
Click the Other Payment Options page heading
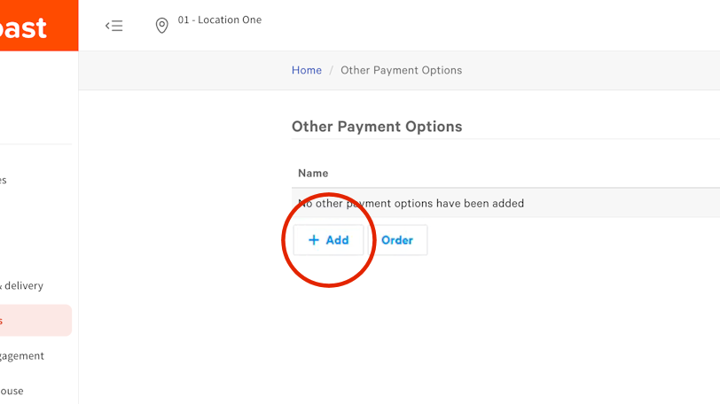(377, 127)
